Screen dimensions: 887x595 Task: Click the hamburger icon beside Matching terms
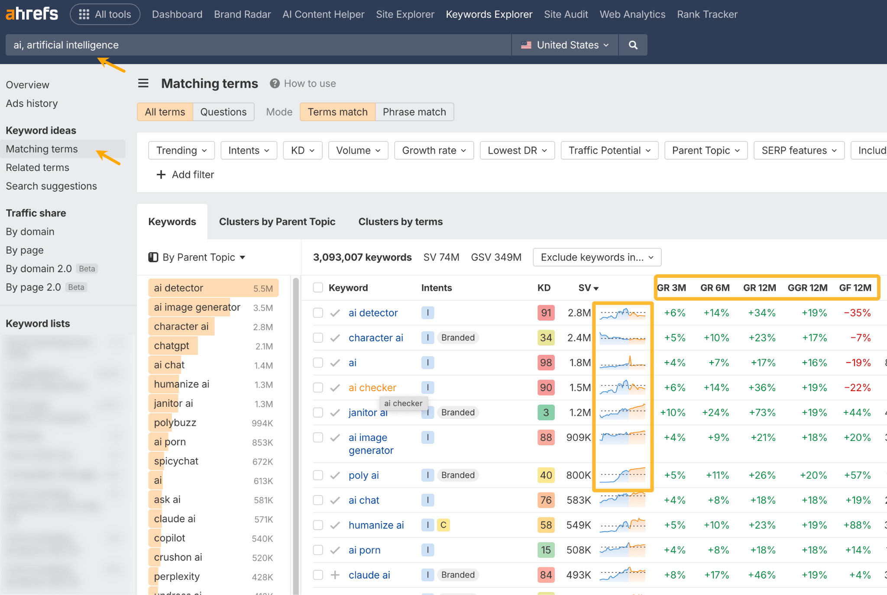[x=143, y=83]
